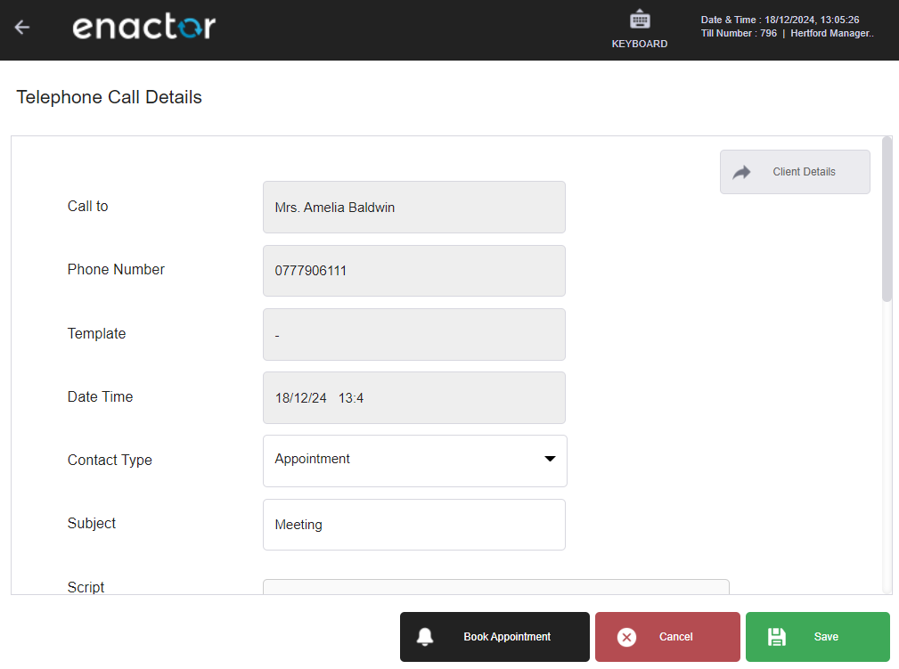The height and width of the screenshot is (669, 899).
Task: Click the red X cancel icon
Action: coord(626,637)
